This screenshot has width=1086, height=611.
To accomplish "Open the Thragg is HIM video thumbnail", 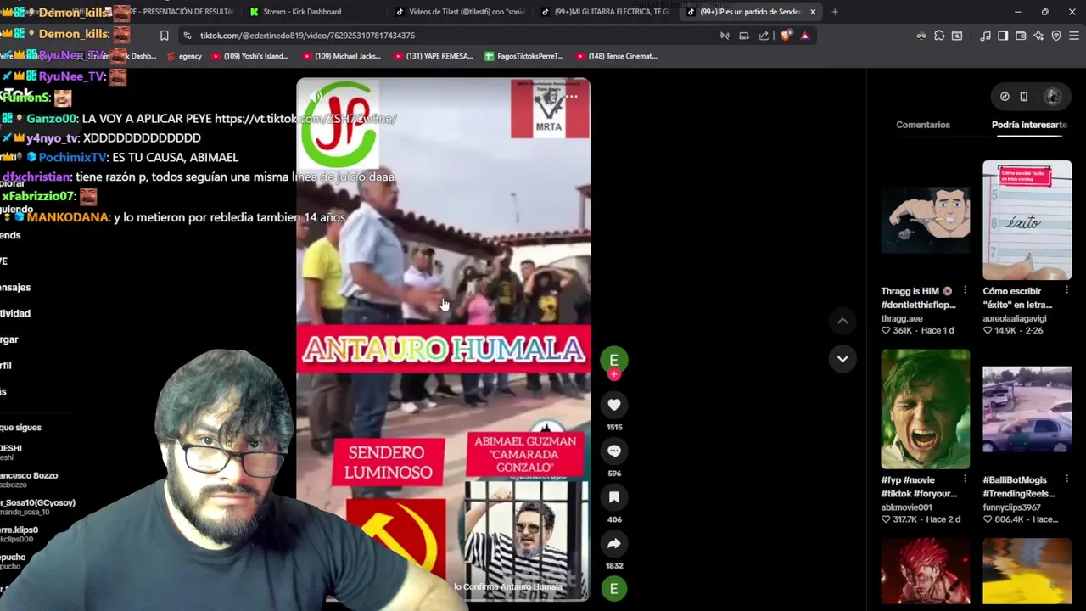I will 925,220.
